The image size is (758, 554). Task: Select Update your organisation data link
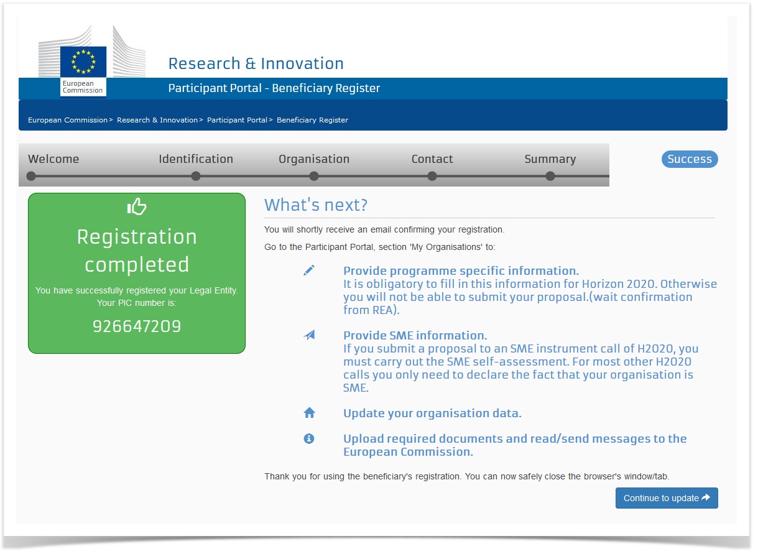pos(432,413)
